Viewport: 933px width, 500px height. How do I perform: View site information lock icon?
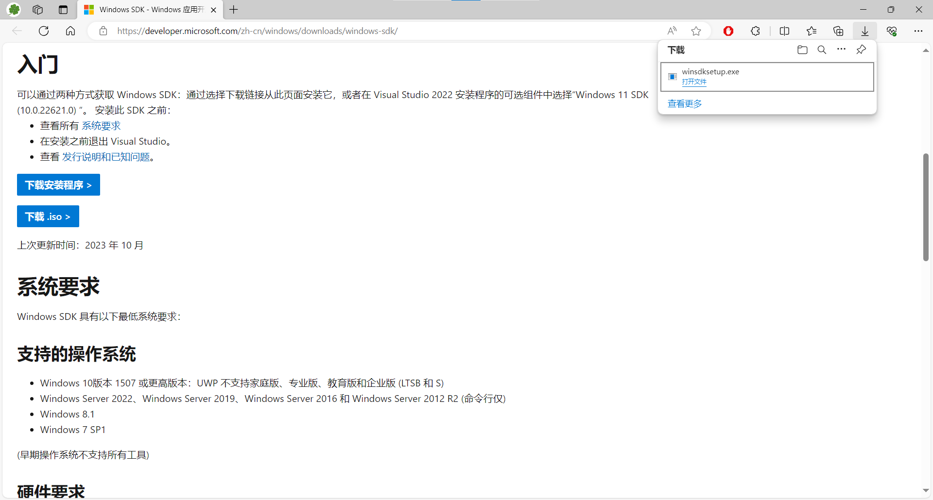(103, 31)
